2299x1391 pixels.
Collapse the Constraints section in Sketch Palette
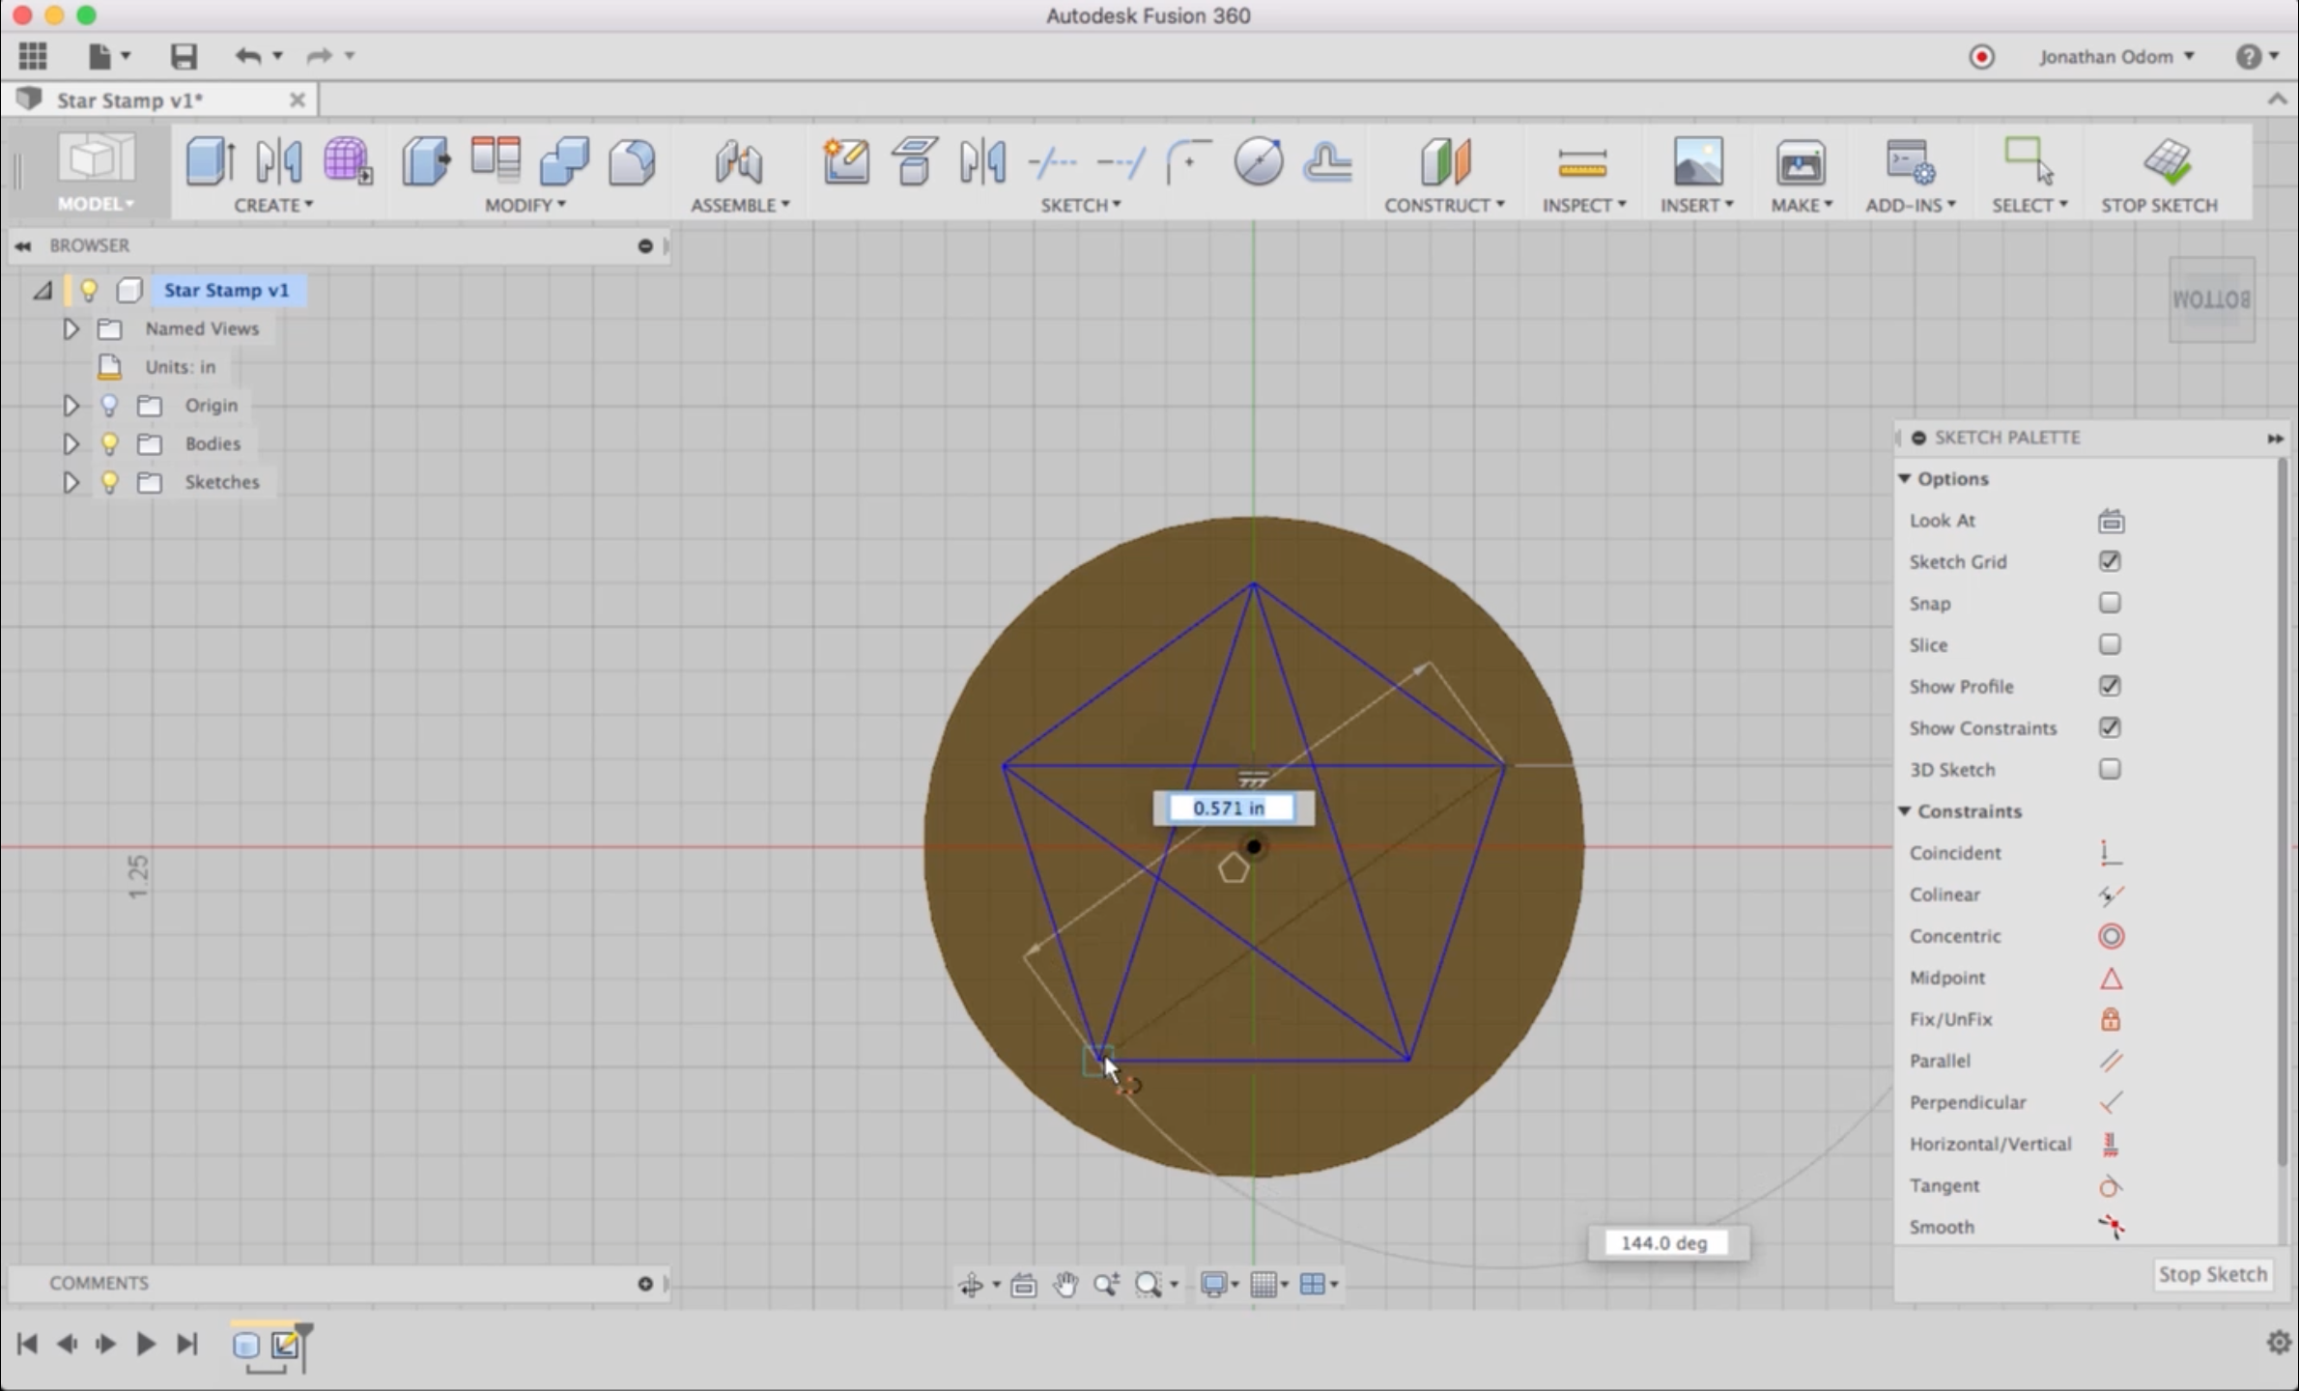coord(1905,811)
